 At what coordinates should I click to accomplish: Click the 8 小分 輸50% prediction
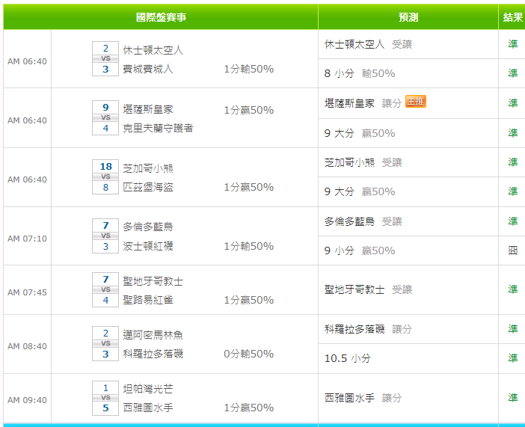coord(360,73)
